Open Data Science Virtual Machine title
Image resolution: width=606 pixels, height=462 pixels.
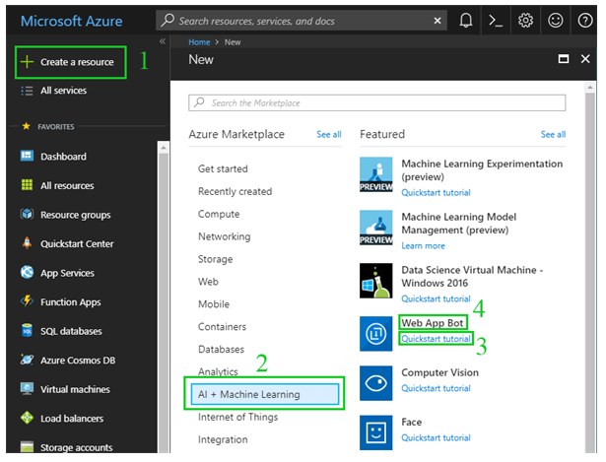tap(472, 276)
